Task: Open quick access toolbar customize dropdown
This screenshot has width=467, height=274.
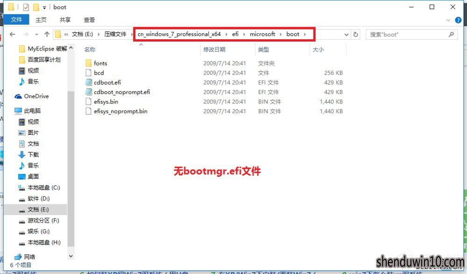Action: click(44, 7)
